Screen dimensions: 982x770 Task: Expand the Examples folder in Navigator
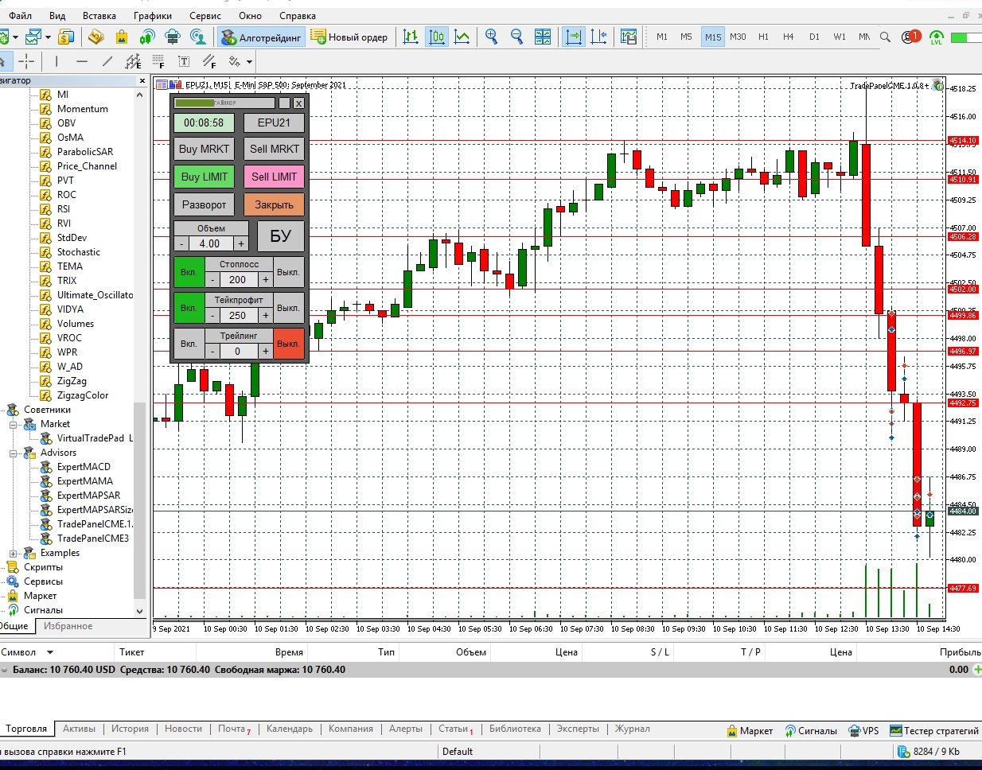(14, 553)
